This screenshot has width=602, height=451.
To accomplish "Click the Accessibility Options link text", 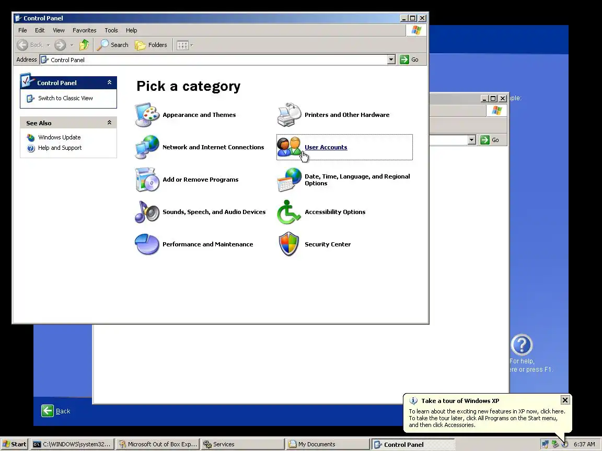I will pyautogui.click(x=335, y=212).
